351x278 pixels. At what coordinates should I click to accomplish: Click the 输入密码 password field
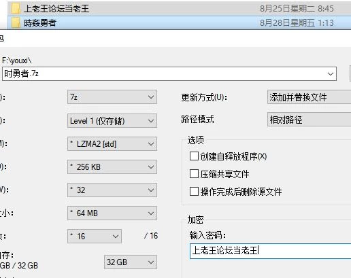tap(270, 251)
